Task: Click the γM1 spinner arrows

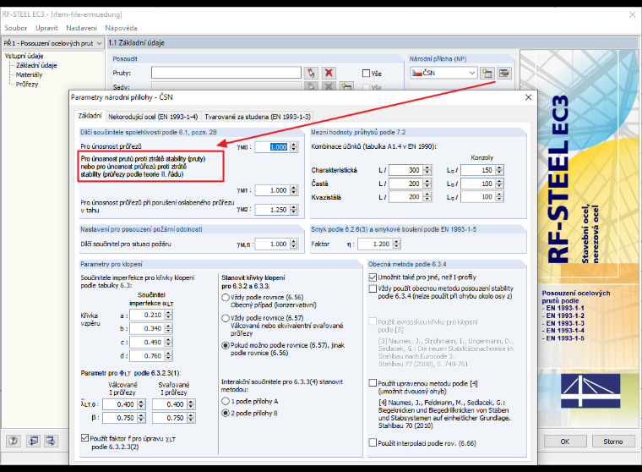Action: click(x=294, y=190)
